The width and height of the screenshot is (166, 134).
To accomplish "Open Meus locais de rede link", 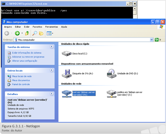I will 22,76.
